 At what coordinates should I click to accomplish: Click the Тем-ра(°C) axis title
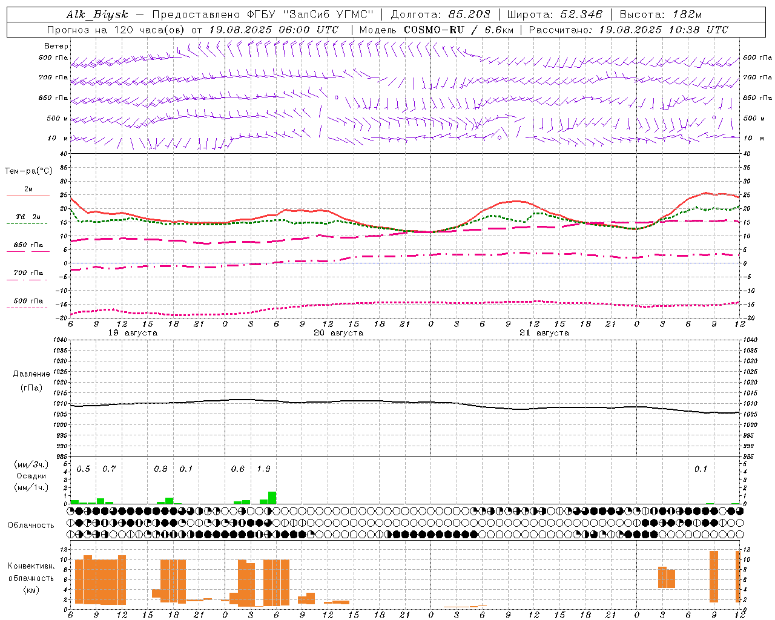pos(28,171)
